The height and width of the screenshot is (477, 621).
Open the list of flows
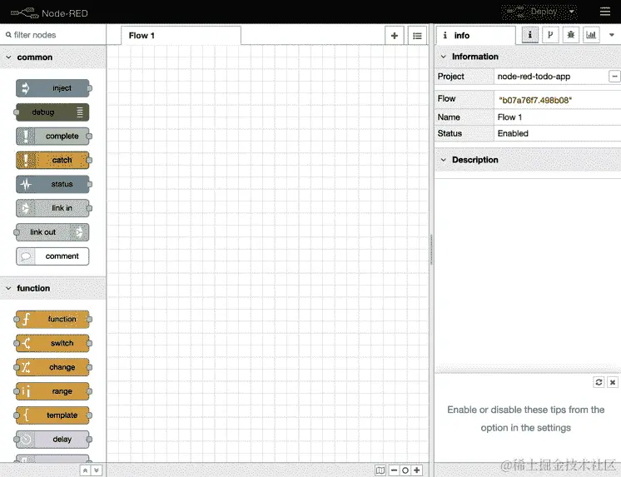pyautogui.click(x=417, y=36)
